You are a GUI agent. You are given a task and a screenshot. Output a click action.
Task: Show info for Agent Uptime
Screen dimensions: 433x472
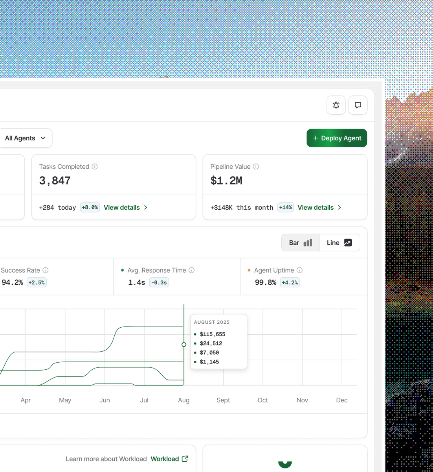(299, 270)
